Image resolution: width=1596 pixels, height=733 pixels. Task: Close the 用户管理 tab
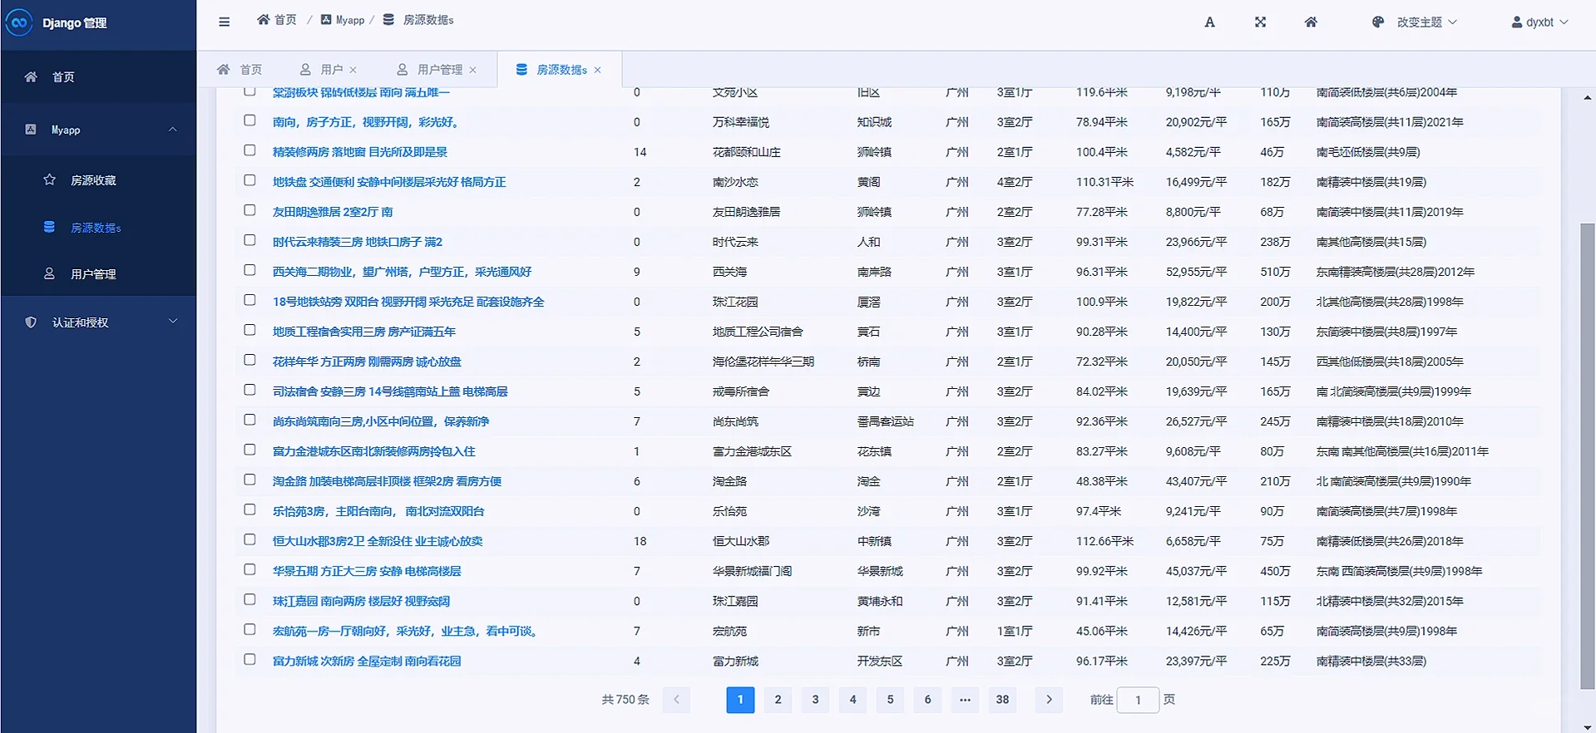click(473, 70)
